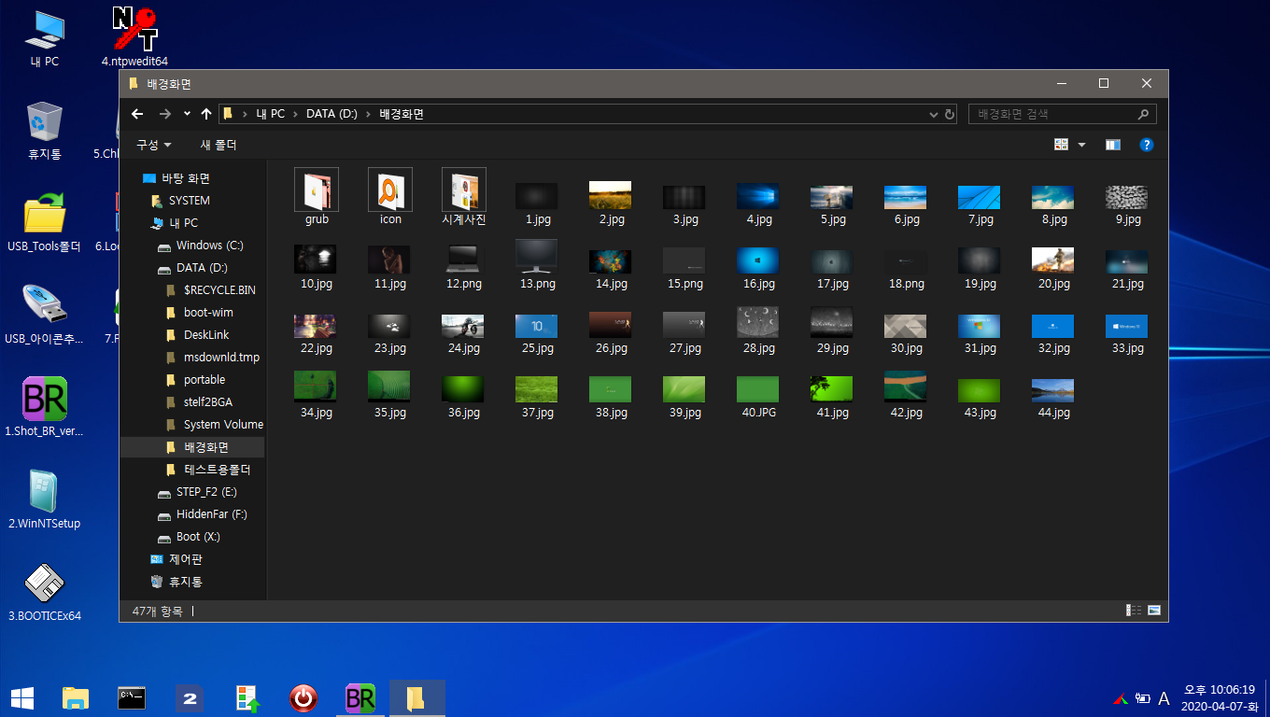Open 1.Shot_BR_ver desktop icon
1270x717 pixels.
pos(44,408)
